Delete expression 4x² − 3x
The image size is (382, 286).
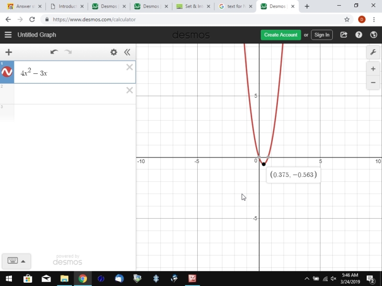(x=129, y=67)
